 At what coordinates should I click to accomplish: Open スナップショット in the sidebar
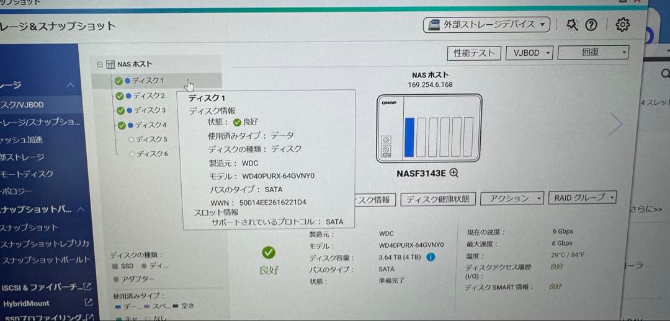(x=29, y=227)
